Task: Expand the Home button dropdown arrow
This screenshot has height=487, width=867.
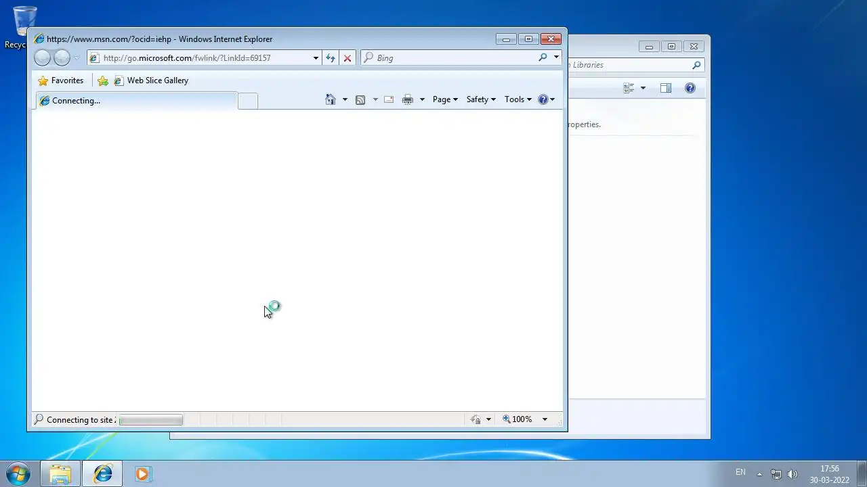Action: 345,99
